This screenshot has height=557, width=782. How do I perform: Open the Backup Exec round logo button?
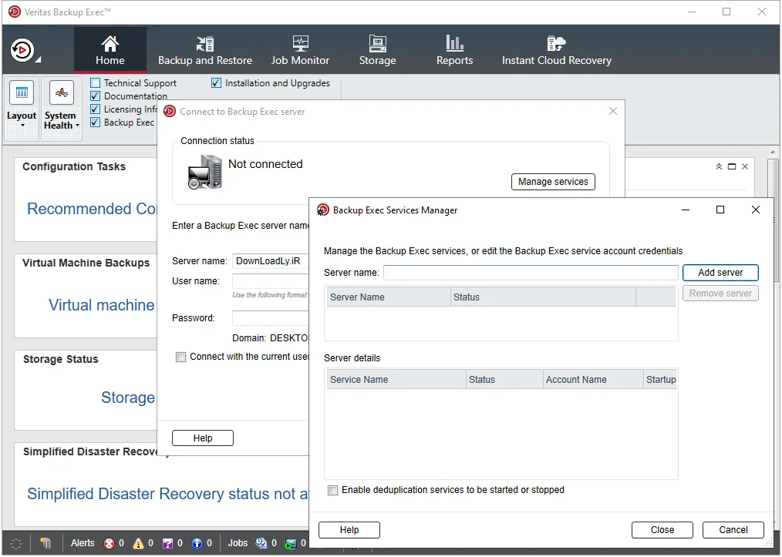click(x=22, y=50)
